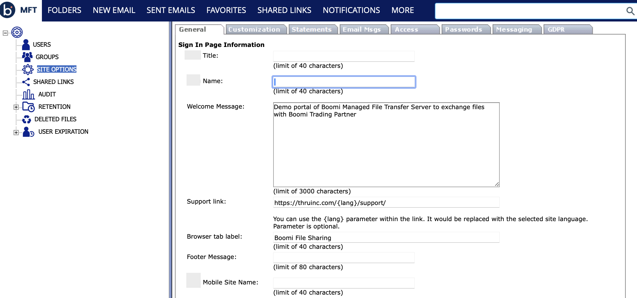Viewport: 637px width, 298px height.
Task: Click inside the Welcome Message textarea
Action: pyautogui.click(x=386, y=144)
